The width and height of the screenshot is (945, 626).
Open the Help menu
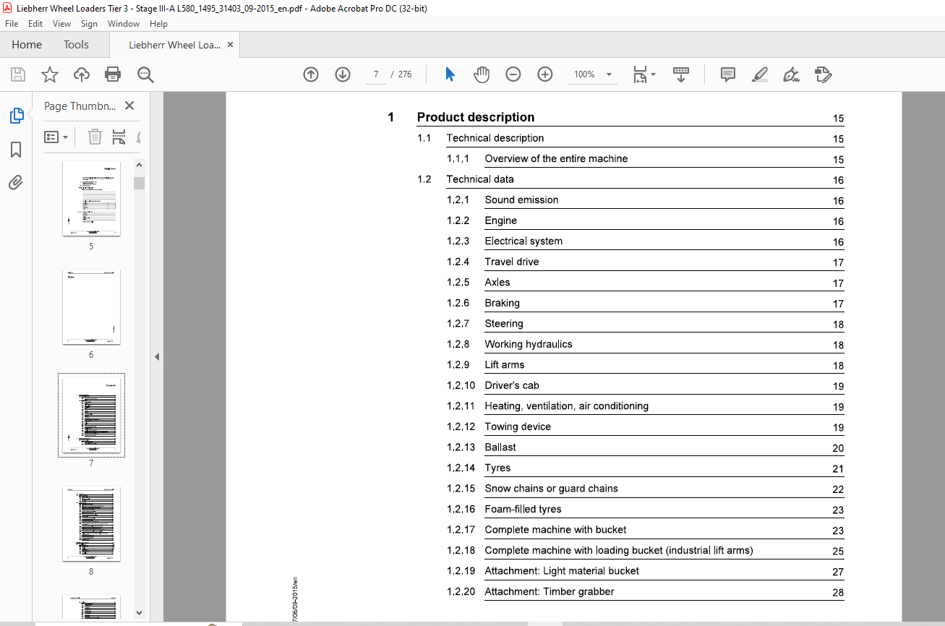[158, 24]
